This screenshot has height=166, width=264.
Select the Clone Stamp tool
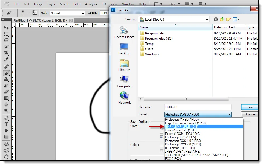click(6, 79)
